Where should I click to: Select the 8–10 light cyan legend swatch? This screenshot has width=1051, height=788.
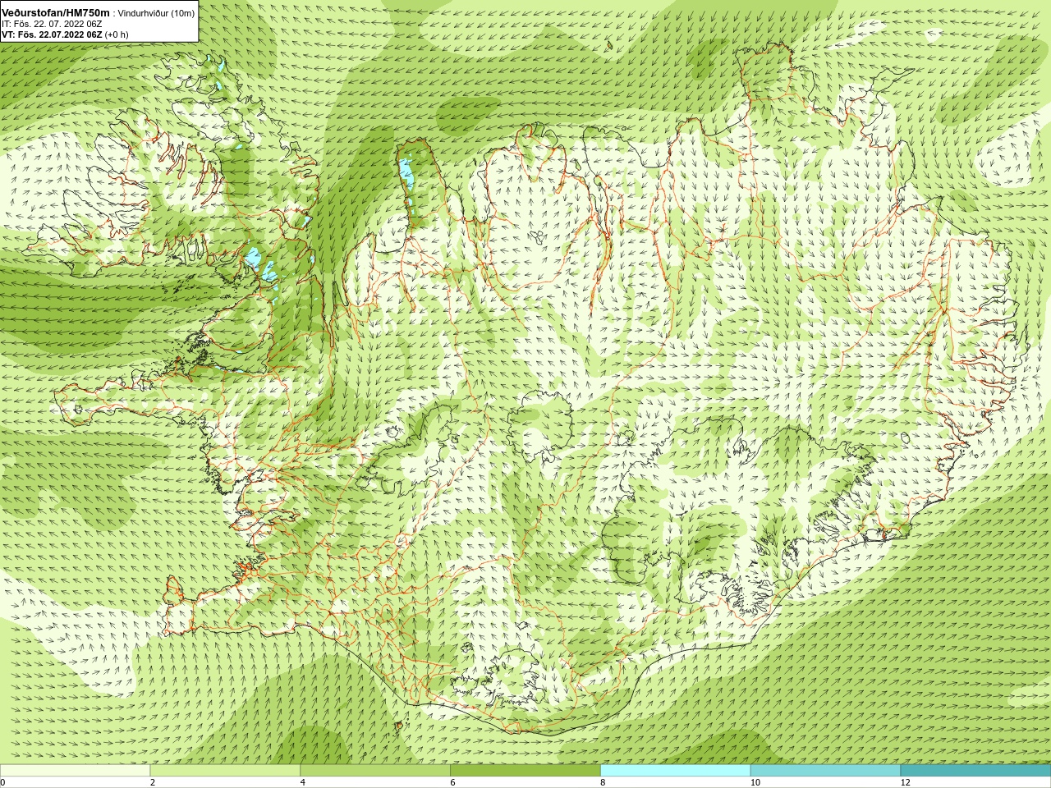click(675, 771)
